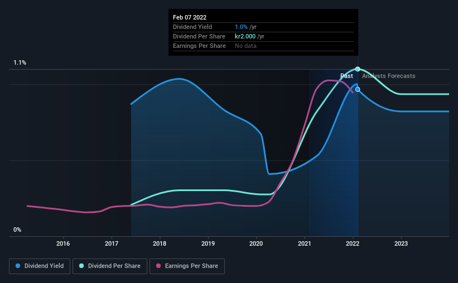Click the 2022 x-axis label
The height and width of the screenshot is (283, 458).
pos(353,243)
